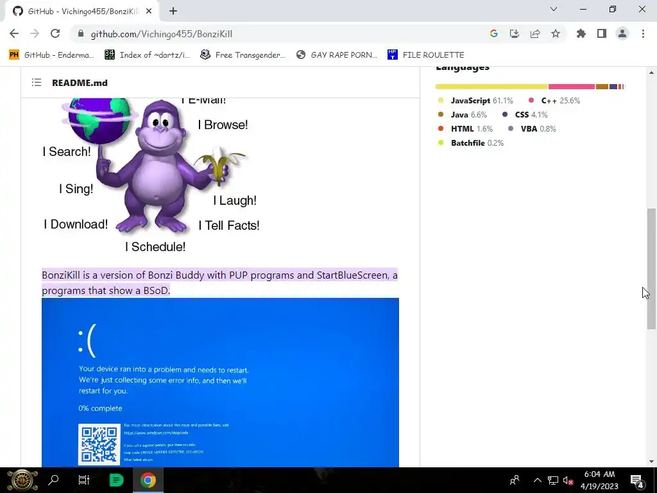Select the GitHub Vichingo455/BonziKill tab
Image resolution: width=657 pixels, height=493 pixels.
point(81,12)
